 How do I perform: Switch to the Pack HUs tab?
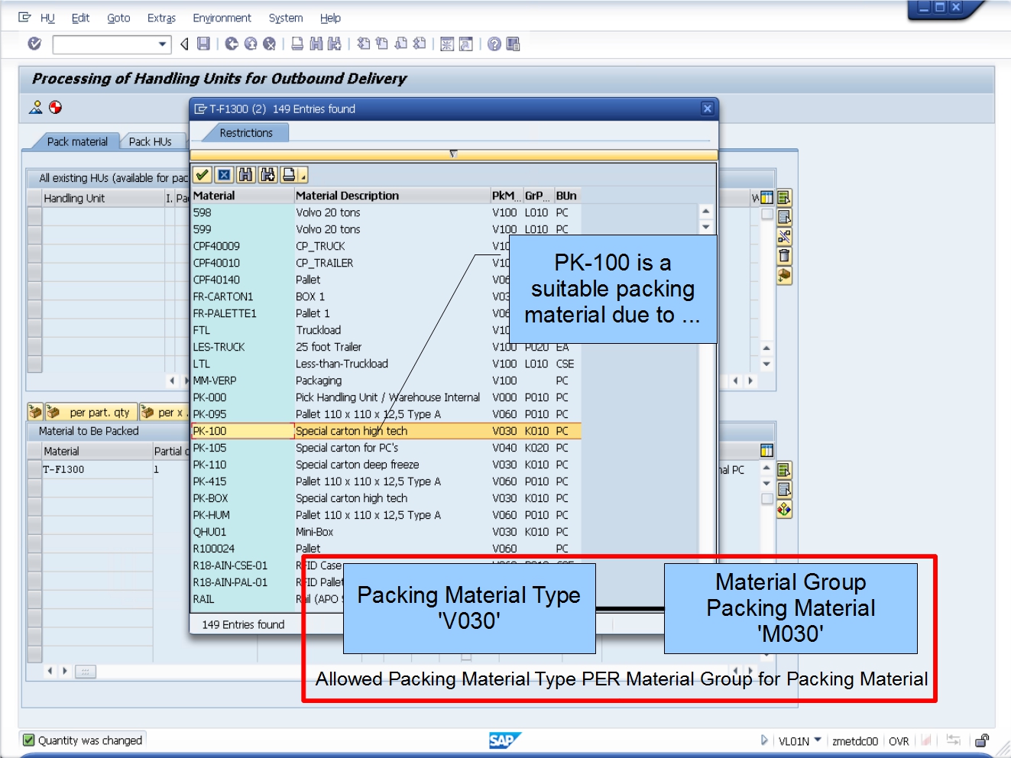(151, 141)
